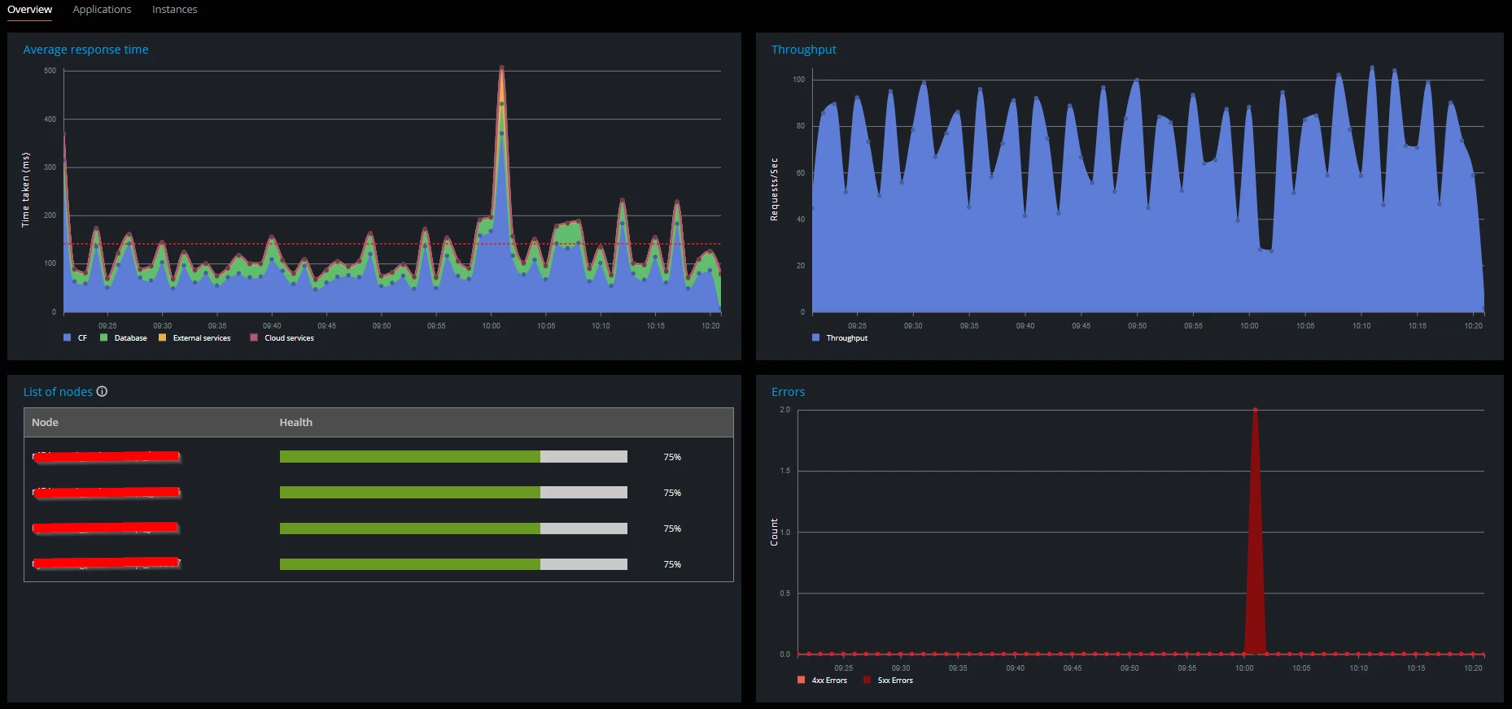Open the Instances tab
Viewport: 1512px width, 709px height.
tap(174, 10)
